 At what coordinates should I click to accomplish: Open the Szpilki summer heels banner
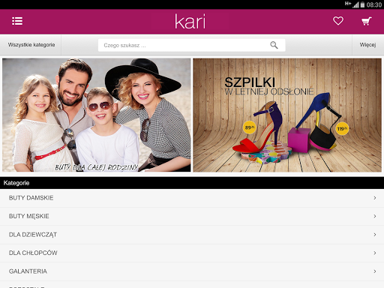(287, 115)
